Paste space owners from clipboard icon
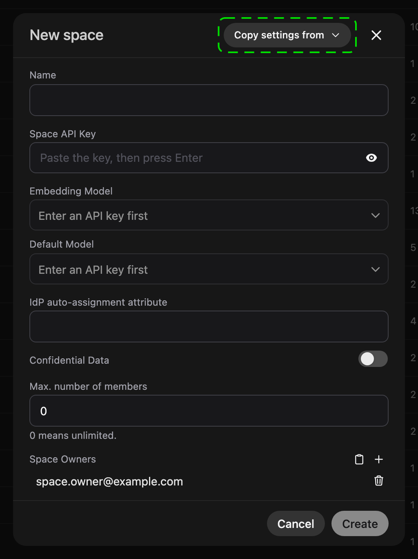This screenshot has width=418, height=559. tap(359, 459)
